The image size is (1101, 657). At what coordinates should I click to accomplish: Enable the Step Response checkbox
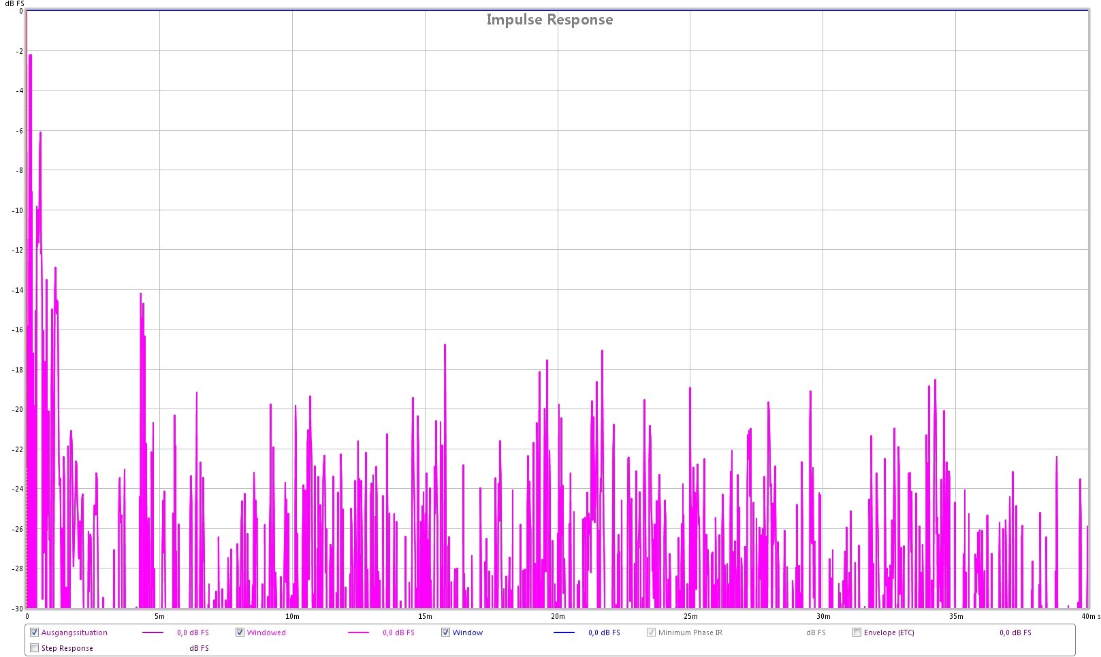coord(35,648)
